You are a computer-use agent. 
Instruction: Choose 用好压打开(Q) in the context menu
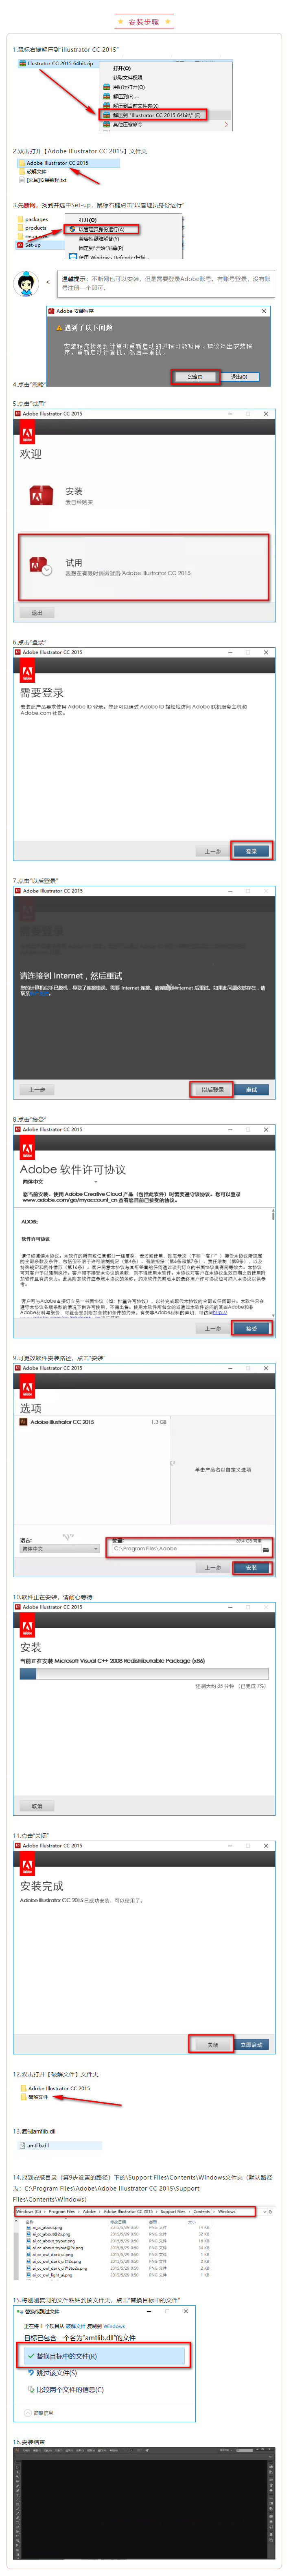(x=129, y=86)
